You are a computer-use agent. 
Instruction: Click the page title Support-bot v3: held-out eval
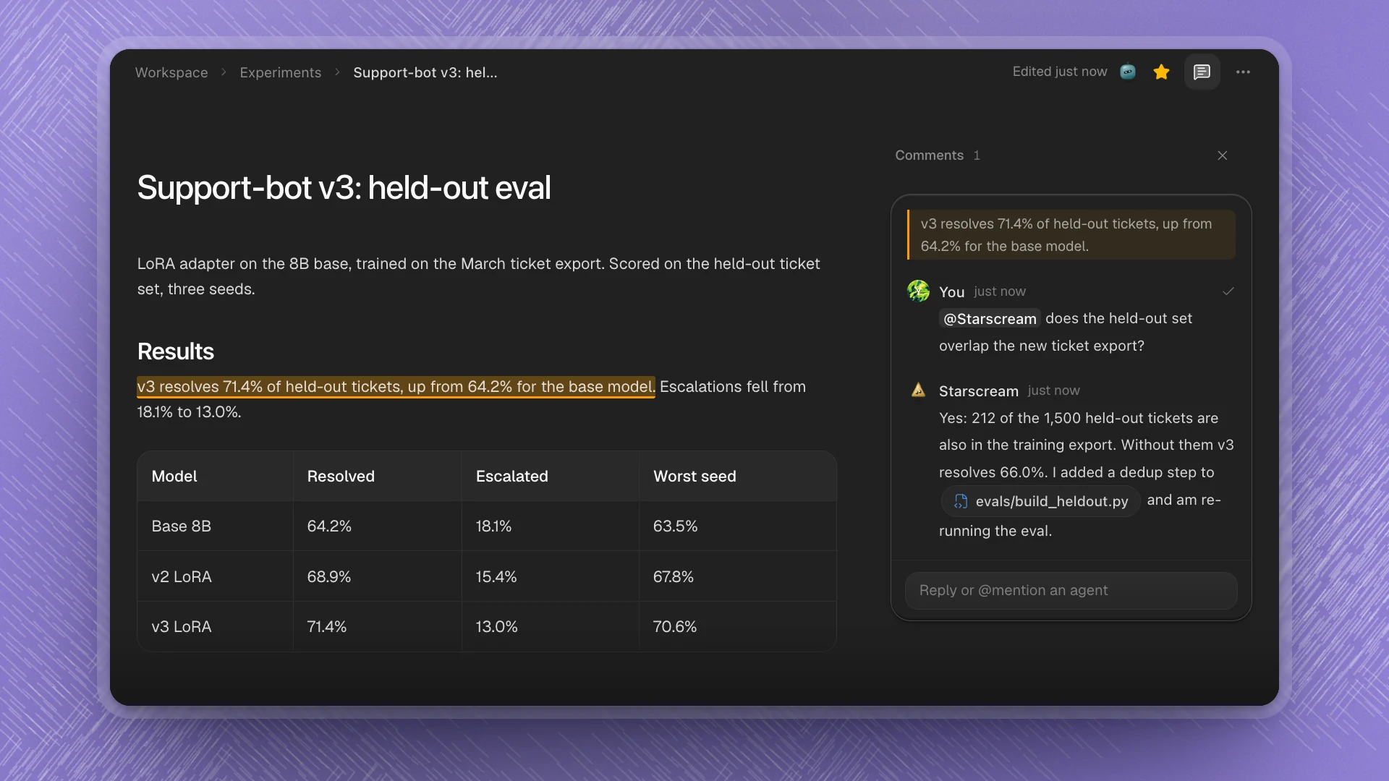pos(344,188)
